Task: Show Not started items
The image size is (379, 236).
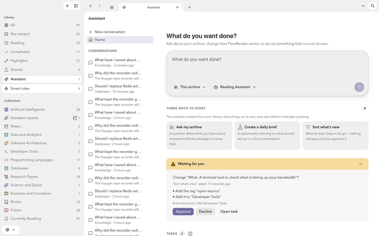Action: (x=42, y=34)
